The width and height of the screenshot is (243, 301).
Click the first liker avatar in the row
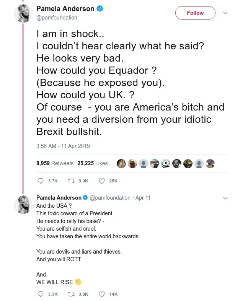click(121, 164)
